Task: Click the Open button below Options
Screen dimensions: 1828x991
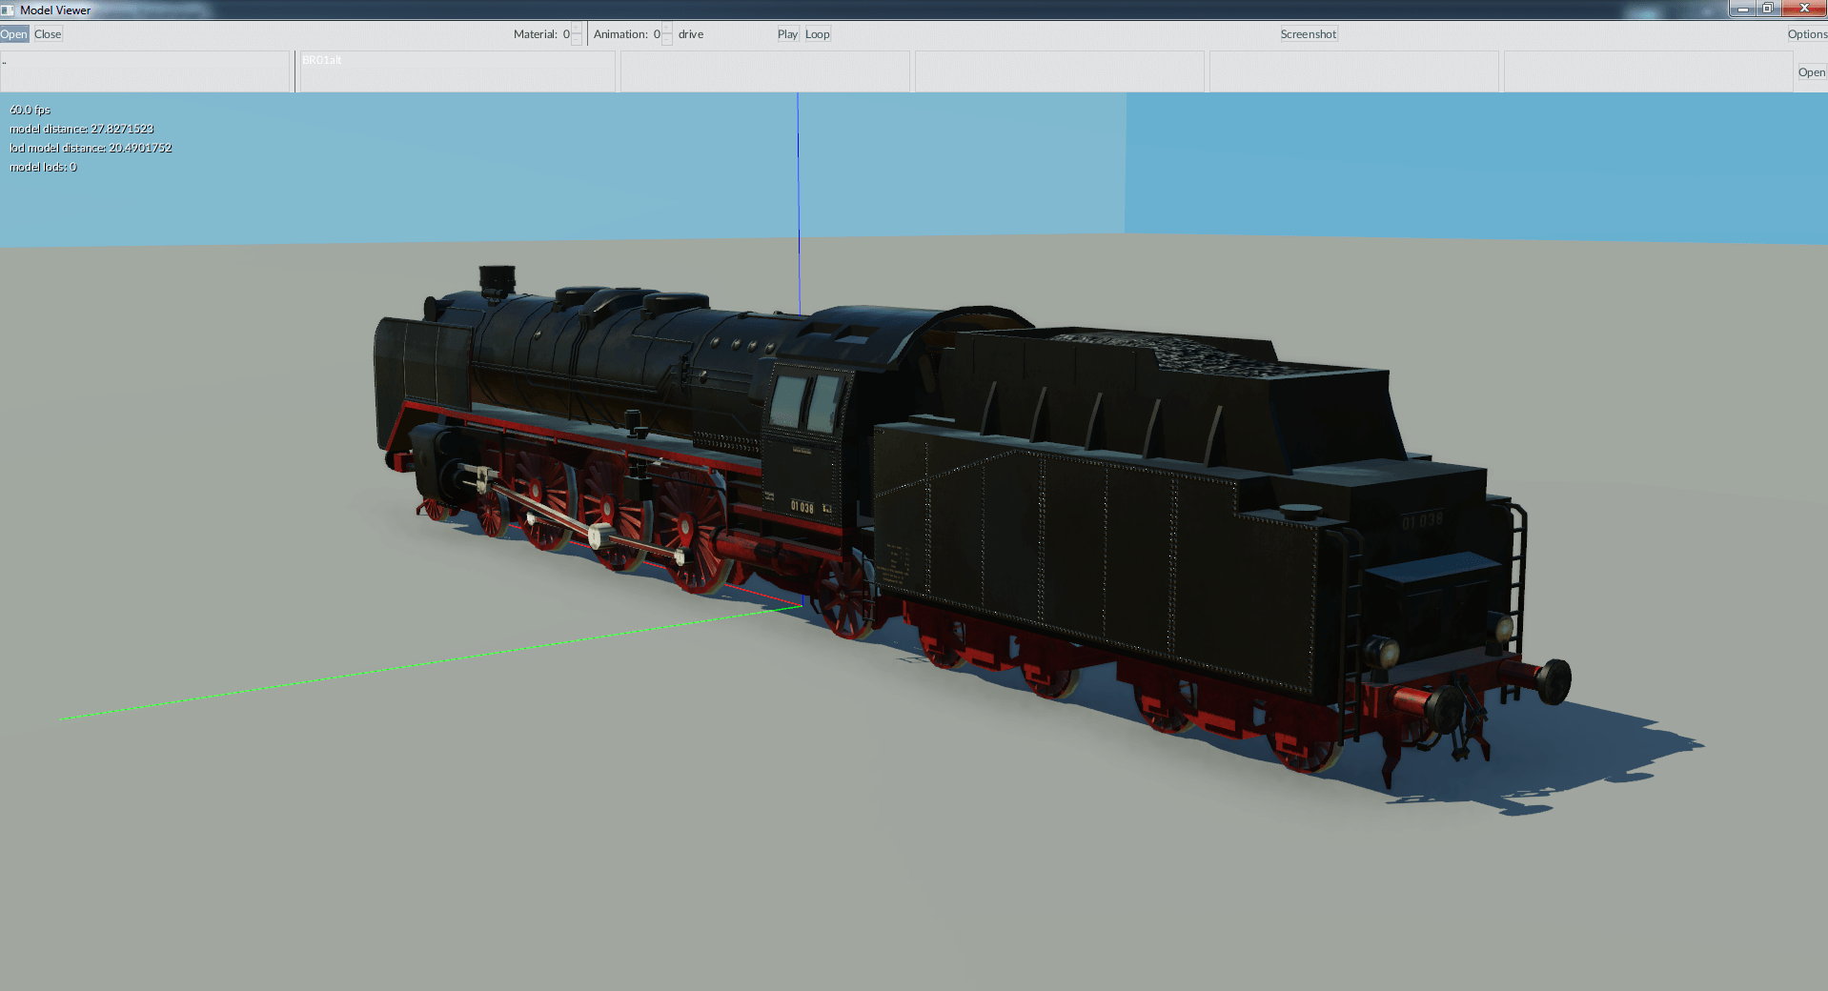Action: 1812,72
